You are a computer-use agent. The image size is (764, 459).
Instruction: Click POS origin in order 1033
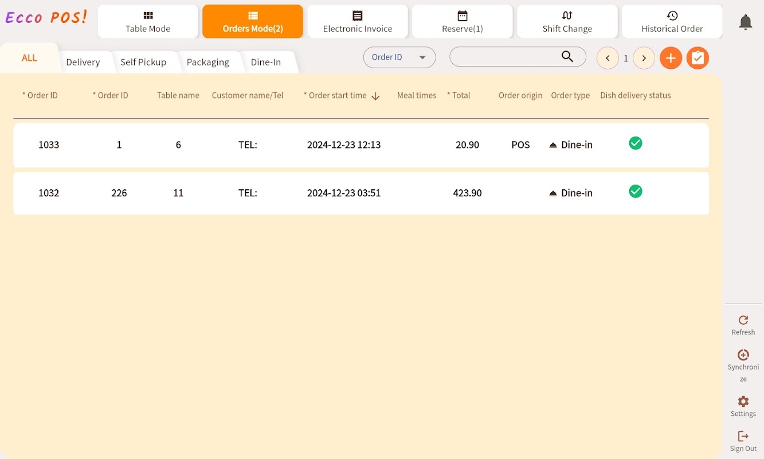[x=520, y=145]
